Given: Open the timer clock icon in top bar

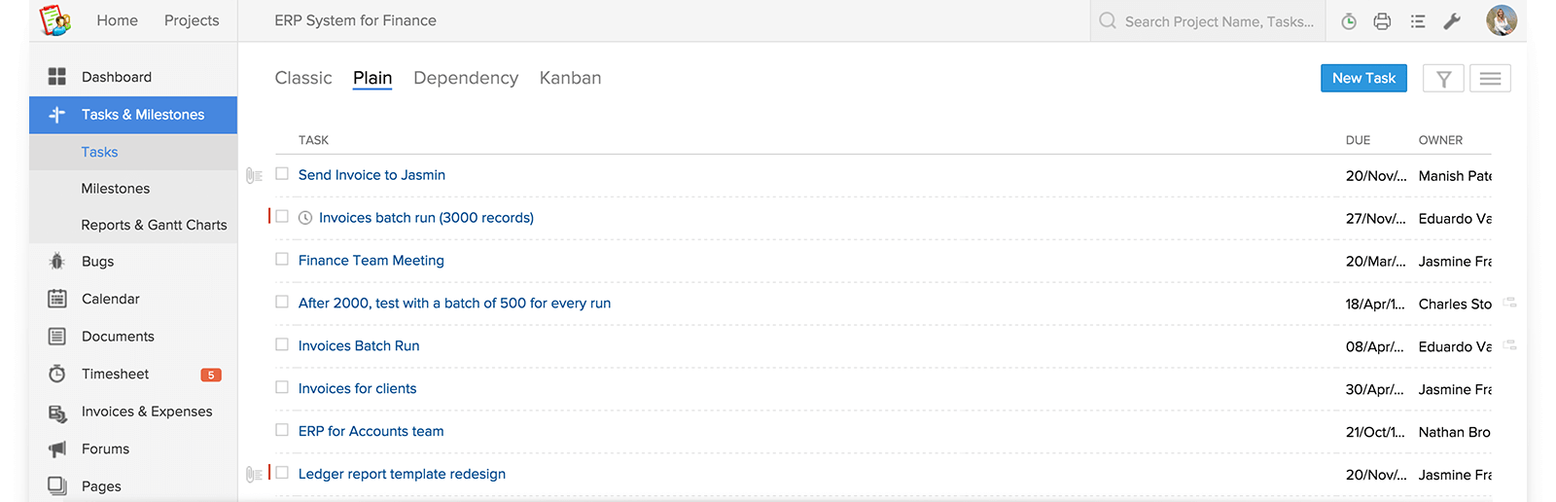Looking at the screenshot, I should [x=1349, y=21].
